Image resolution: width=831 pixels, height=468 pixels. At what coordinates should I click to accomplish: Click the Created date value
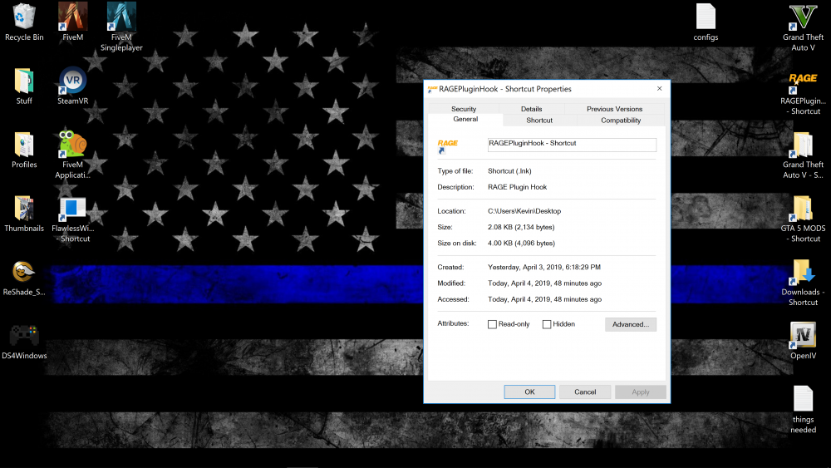544,267
